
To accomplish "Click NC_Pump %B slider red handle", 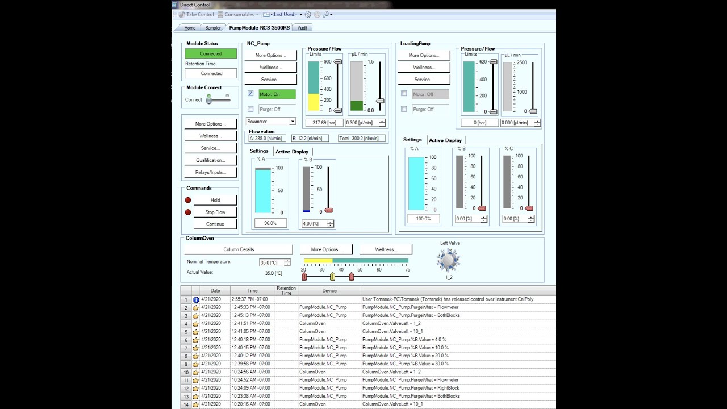I will (x=328, y=211).
